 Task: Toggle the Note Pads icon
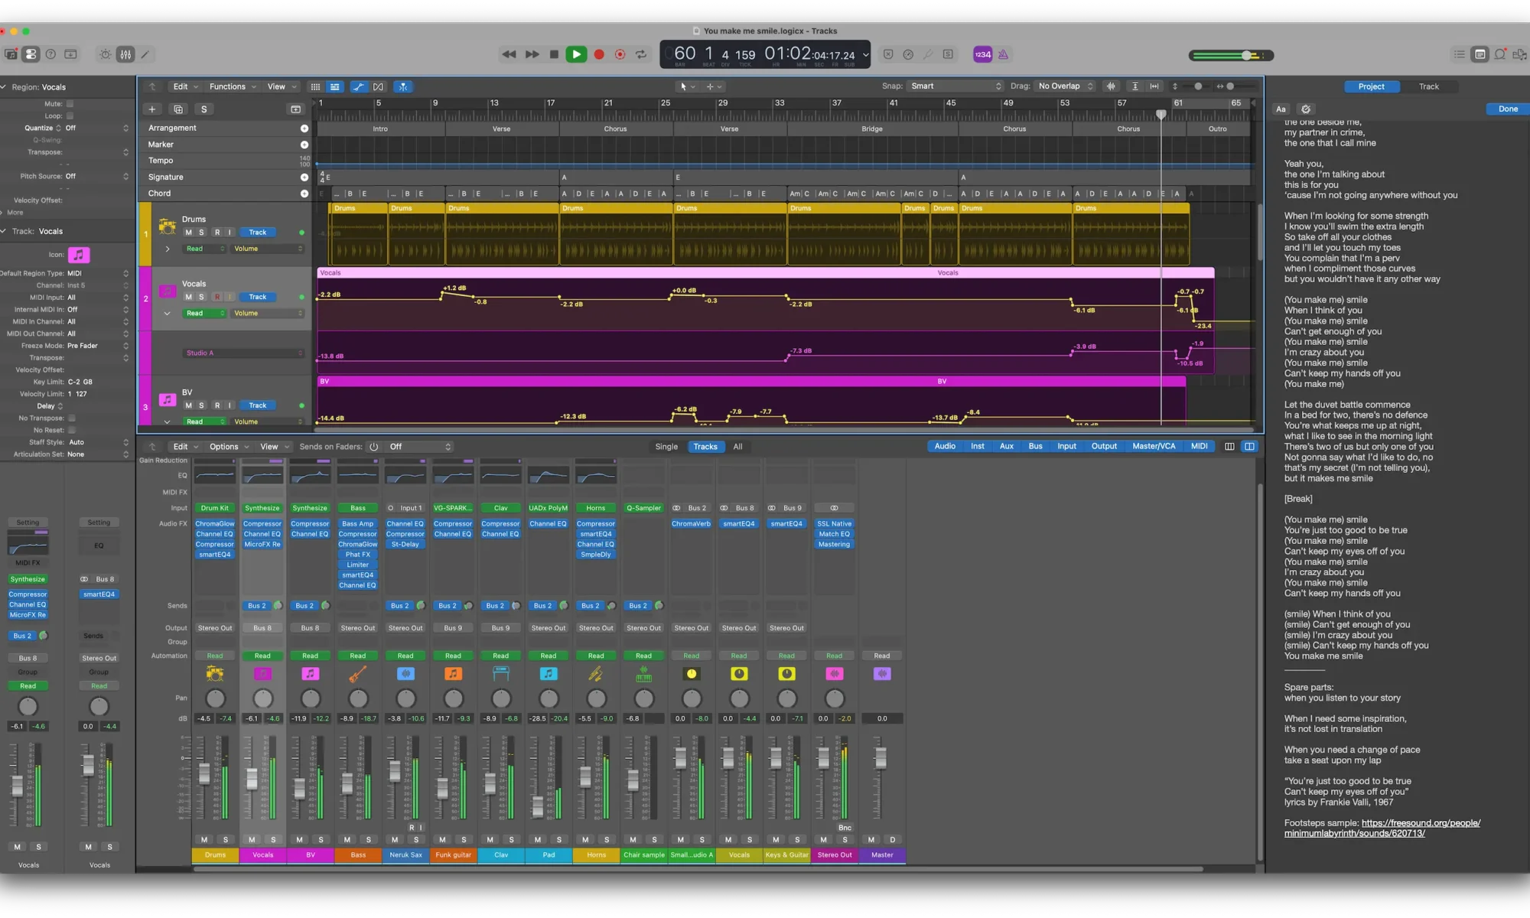tap(1480, 54)
